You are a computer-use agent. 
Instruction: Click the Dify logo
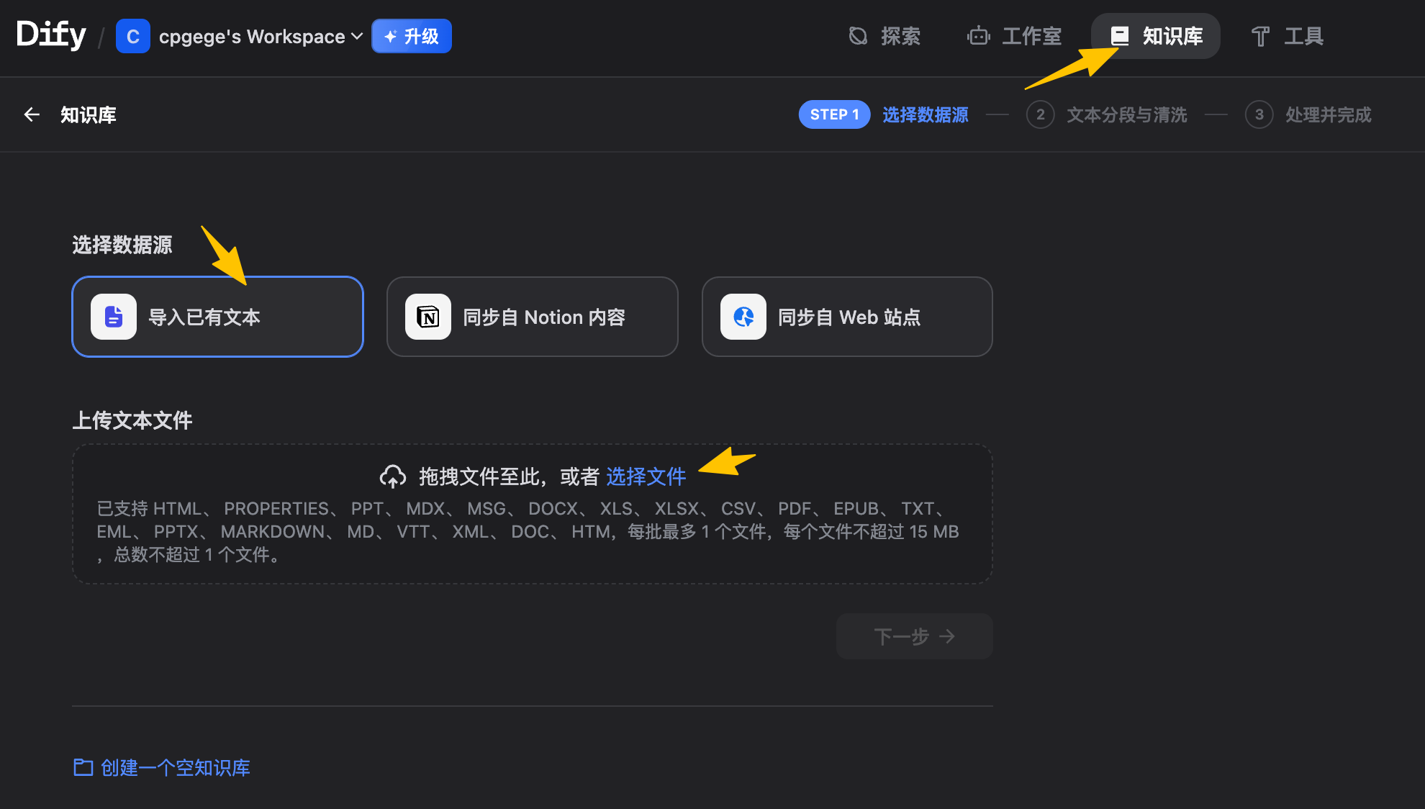[50, 35]
